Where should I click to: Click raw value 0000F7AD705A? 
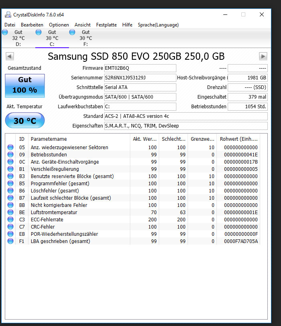(x=241, y=241)
